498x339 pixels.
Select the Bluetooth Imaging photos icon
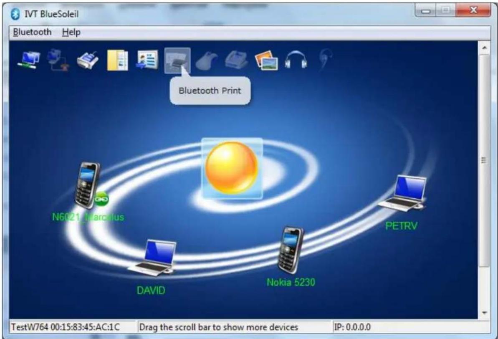(266, 60)
